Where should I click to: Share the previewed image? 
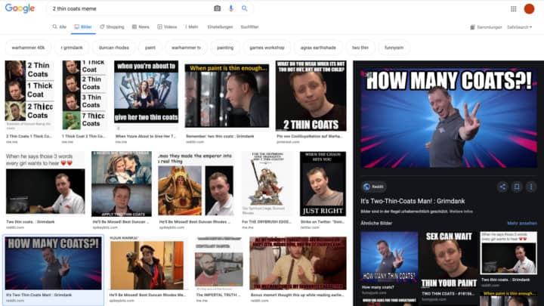pyautogui.click(x=502, y=187)
